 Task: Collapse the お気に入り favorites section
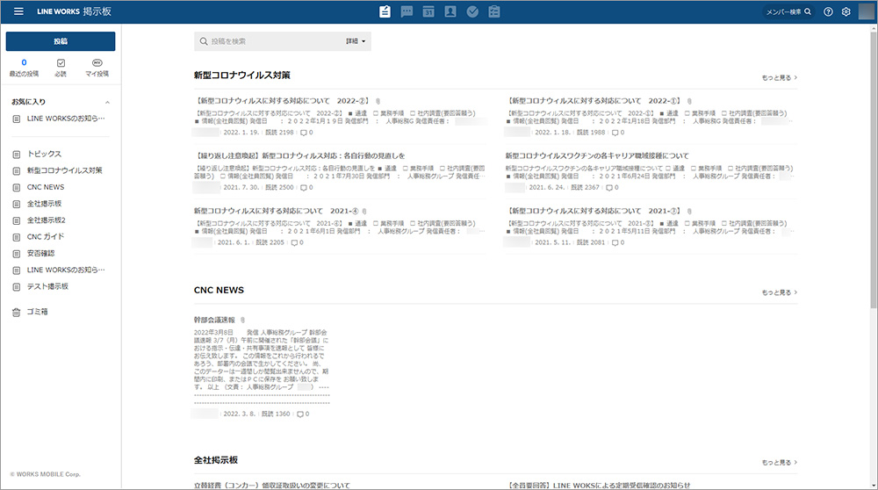tap(107, 103)
